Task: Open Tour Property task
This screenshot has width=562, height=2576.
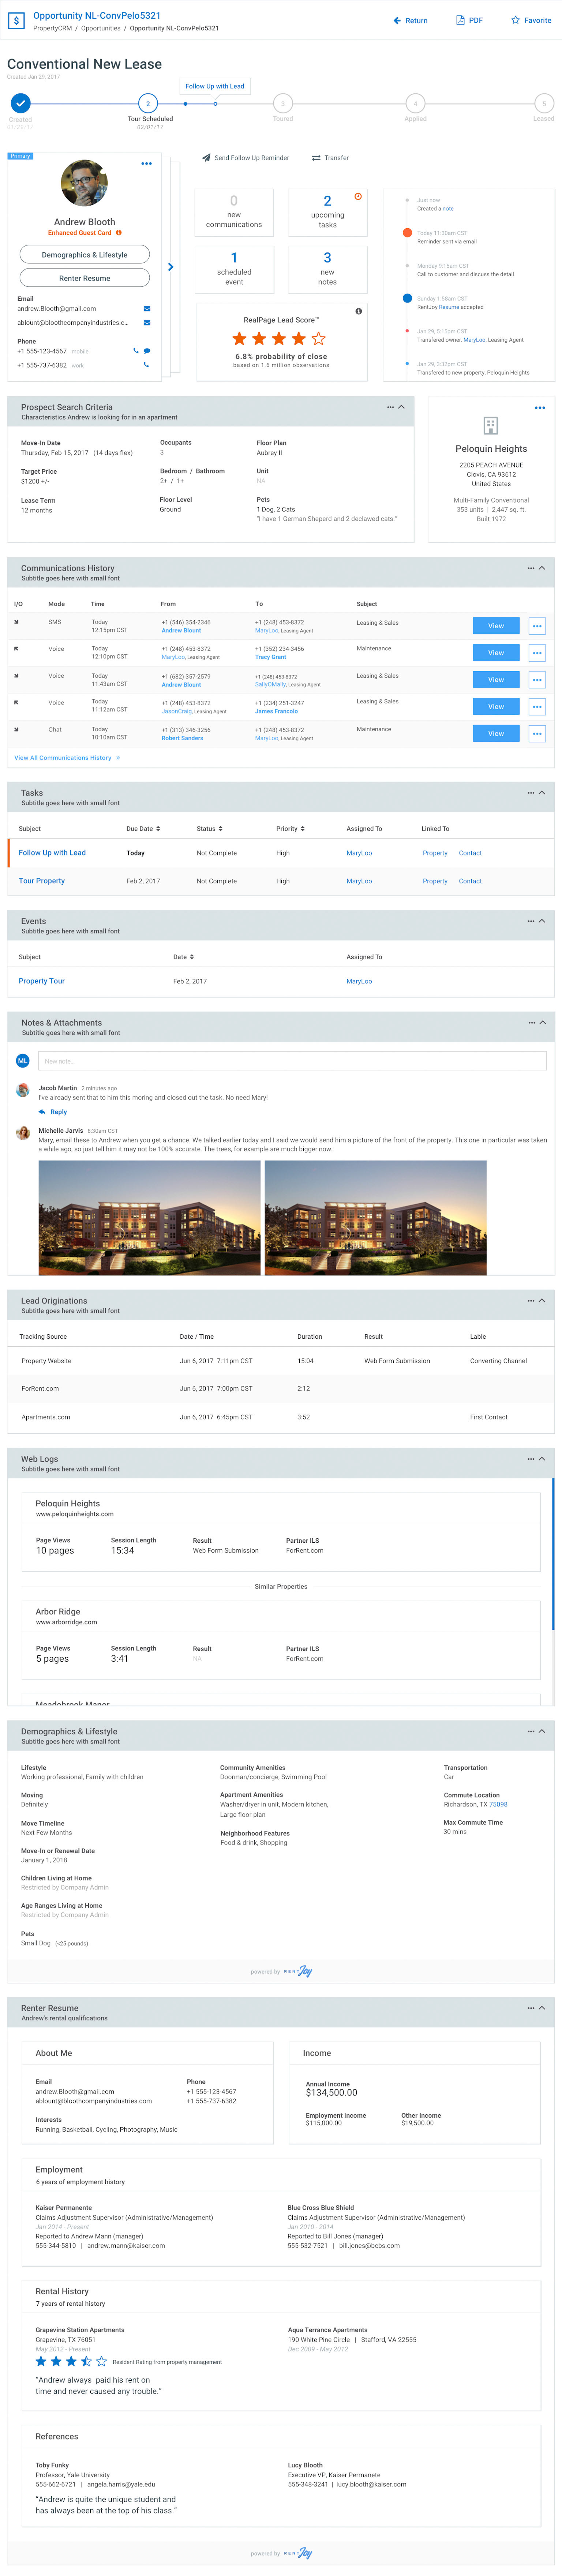Action: coord(42,881)
